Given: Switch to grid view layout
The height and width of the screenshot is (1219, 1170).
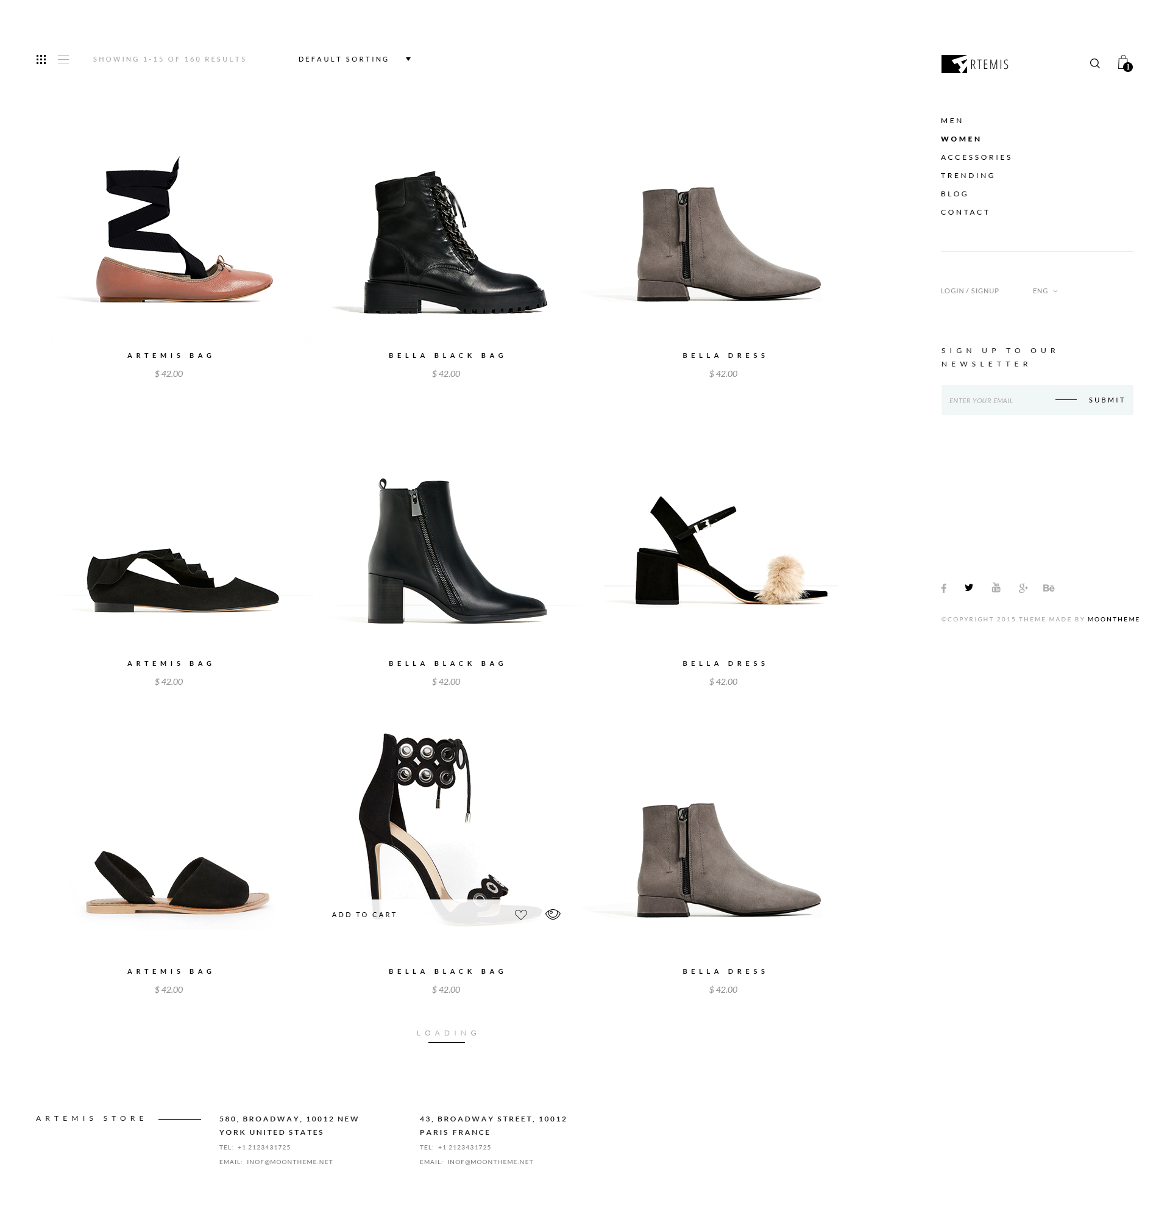Looking at the screenshot, I should pyautogui.click(x=41, y=60).
